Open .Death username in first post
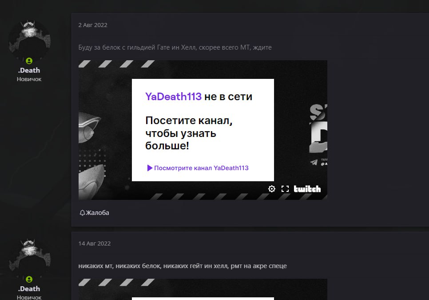This screenshot has height=300, width=429. (x=29, y=70)
